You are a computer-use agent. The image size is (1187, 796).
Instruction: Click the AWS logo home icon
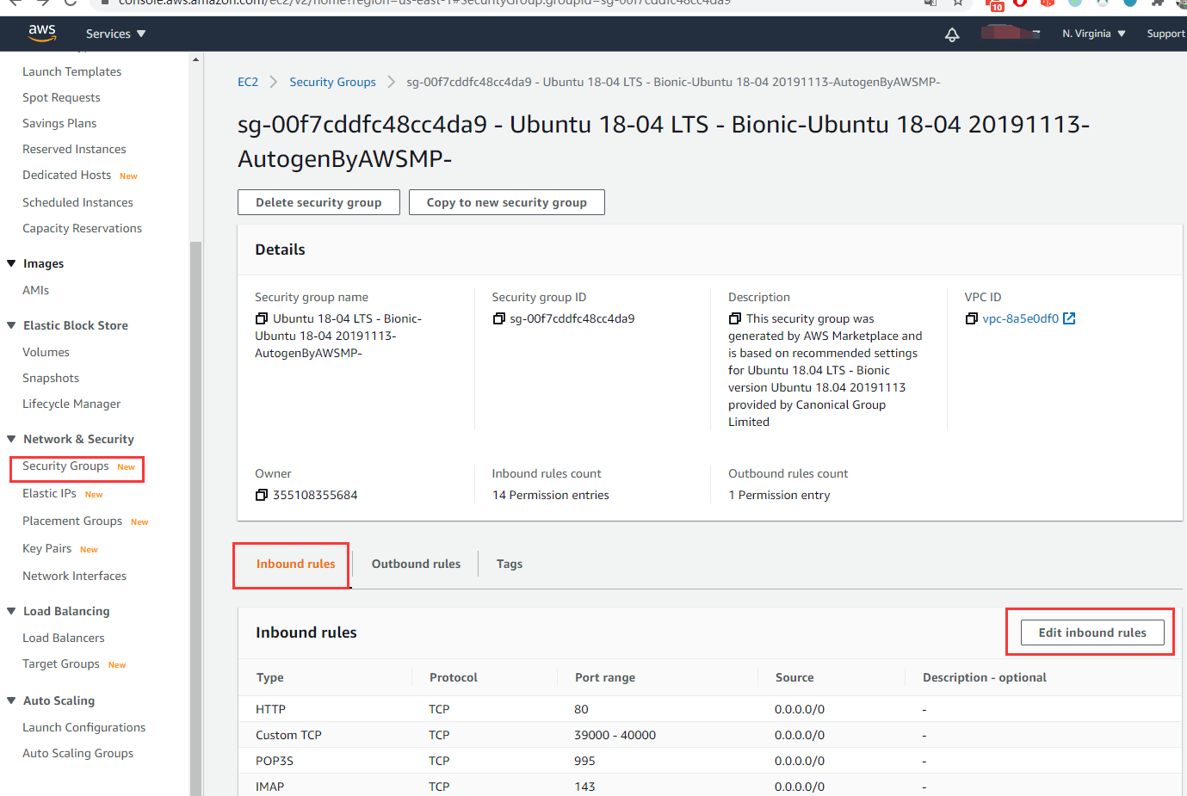coord(41,33)
